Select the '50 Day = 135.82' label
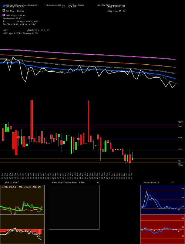The image size is (185, 244). (x=15, y=11)
